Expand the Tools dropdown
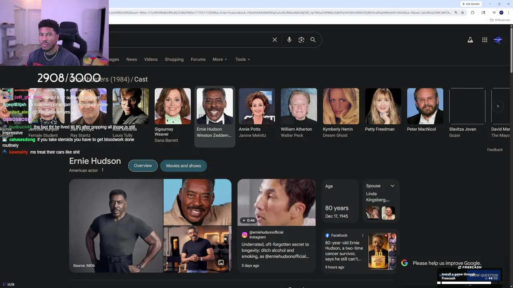The image size is (513, 288). coord(242,59)
